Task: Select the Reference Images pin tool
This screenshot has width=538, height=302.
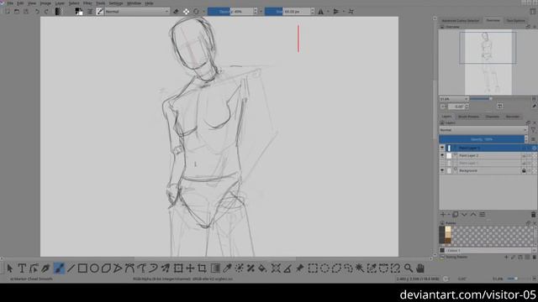Action: coord(299,268)
